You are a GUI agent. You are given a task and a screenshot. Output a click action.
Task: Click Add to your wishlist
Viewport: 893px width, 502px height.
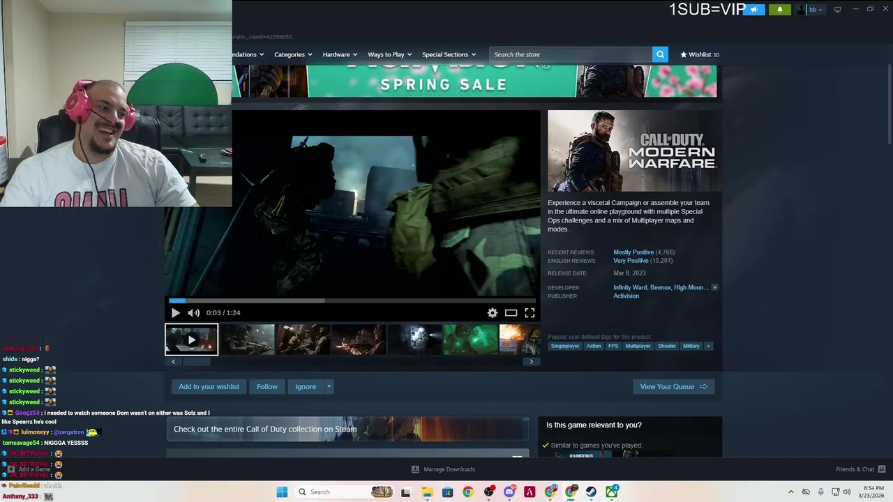pos(209,386)
